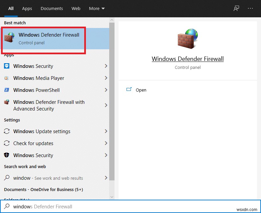Open Windows Defender Firewall with Advanced Security
The image size is (261, 213).
(x=55, y=105)
